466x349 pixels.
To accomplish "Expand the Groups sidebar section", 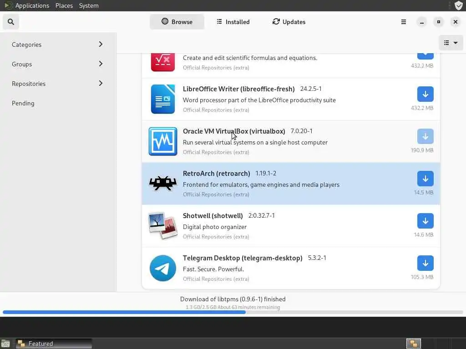I will (58, 64).
